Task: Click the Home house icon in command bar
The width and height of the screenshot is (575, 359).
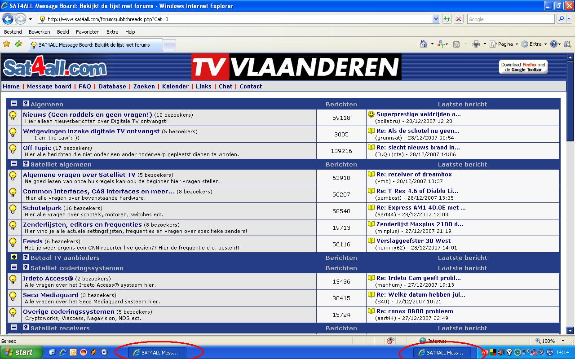Action: 423,44
